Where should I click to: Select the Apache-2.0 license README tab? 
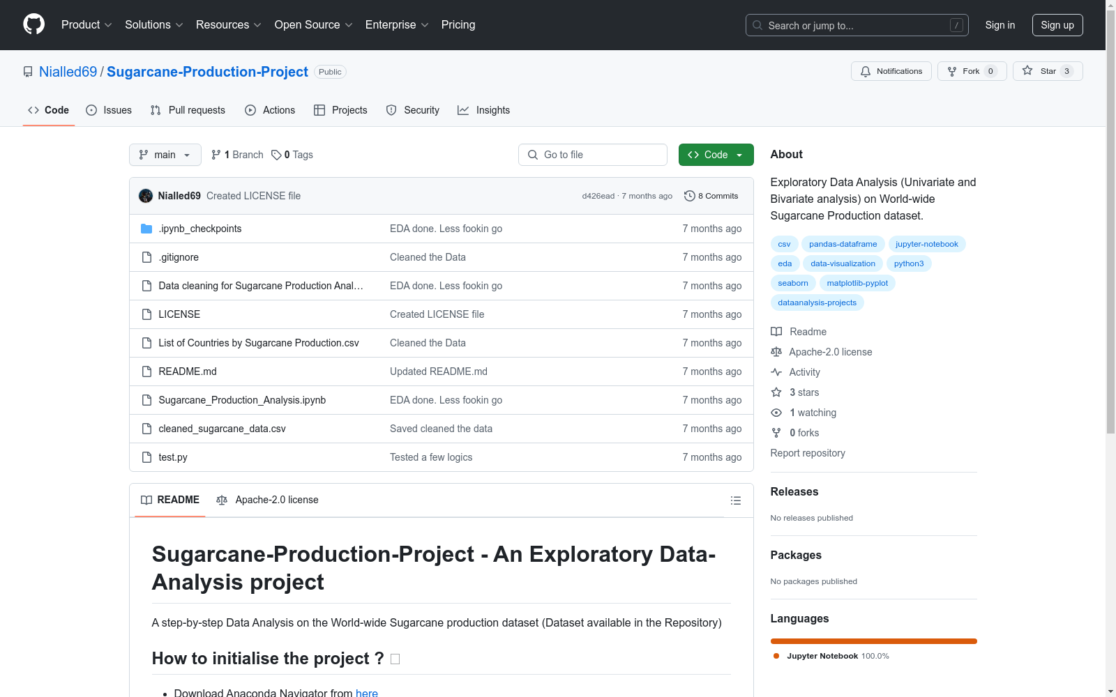[267, 500]
